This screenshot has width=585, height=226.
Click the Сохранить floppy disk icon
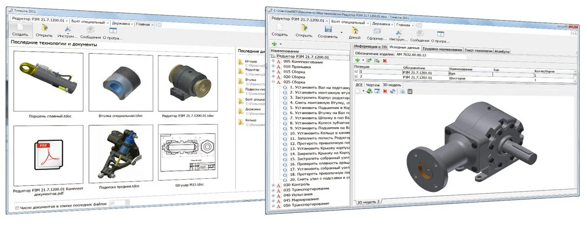click(328, 29)
